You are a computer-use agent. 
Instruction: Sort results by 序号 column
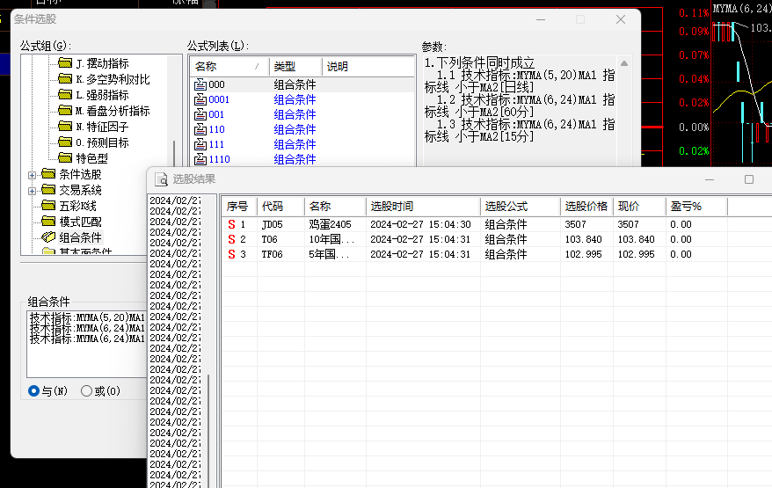(x=239, y=207)
